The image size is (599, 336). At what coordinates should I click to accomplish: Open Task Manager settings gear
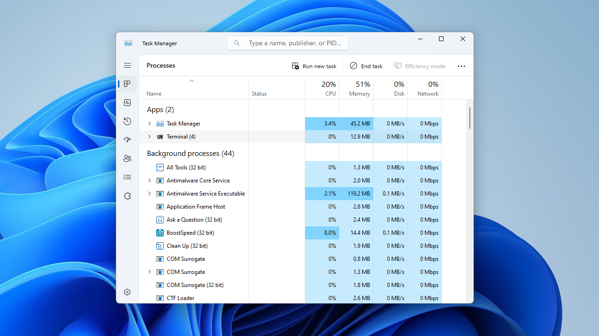(127, 292)
